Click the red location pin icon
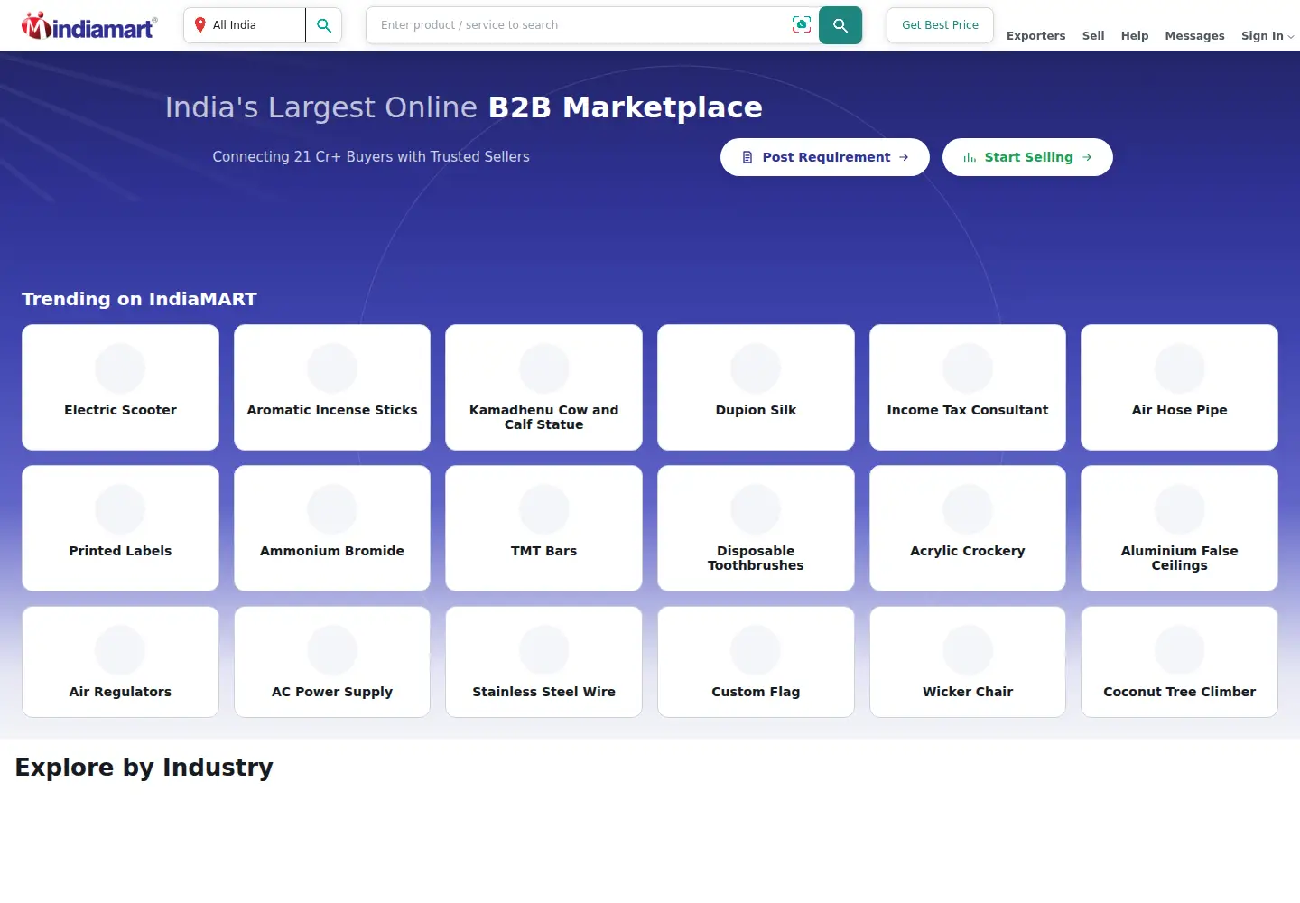The width and height of the screenshot is (1300, 903). pyautogui.click(x=200, y=25)
